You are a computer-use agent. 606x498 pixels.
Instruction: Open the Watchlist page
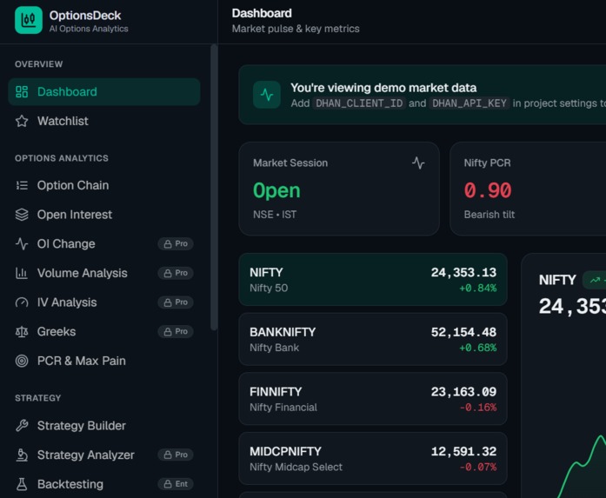(104, 121)
